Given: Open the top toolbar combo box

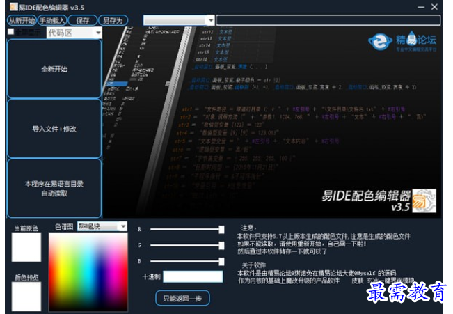Looking at the screenshot, I should tap(179, 20).
